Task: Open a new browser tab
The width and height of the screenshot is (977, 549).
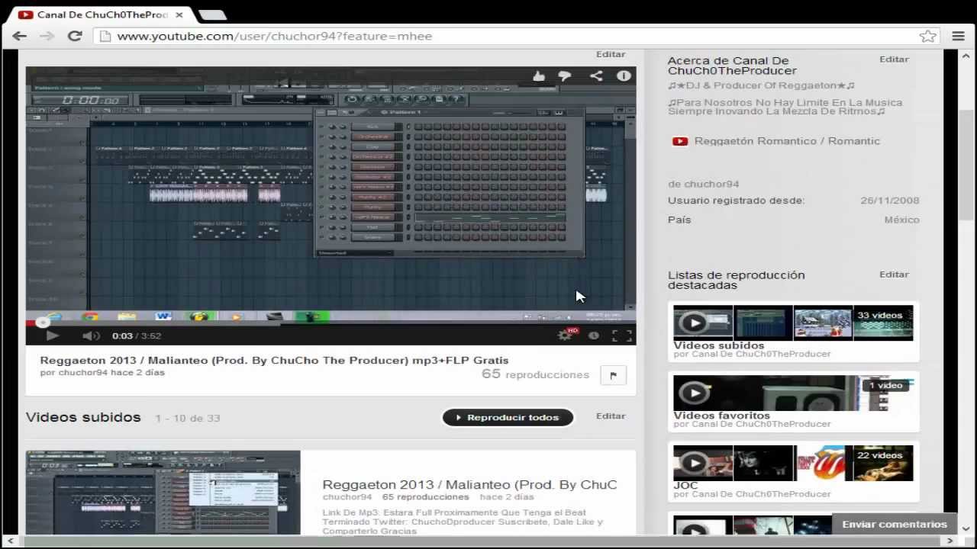Action: coord(212,15)
